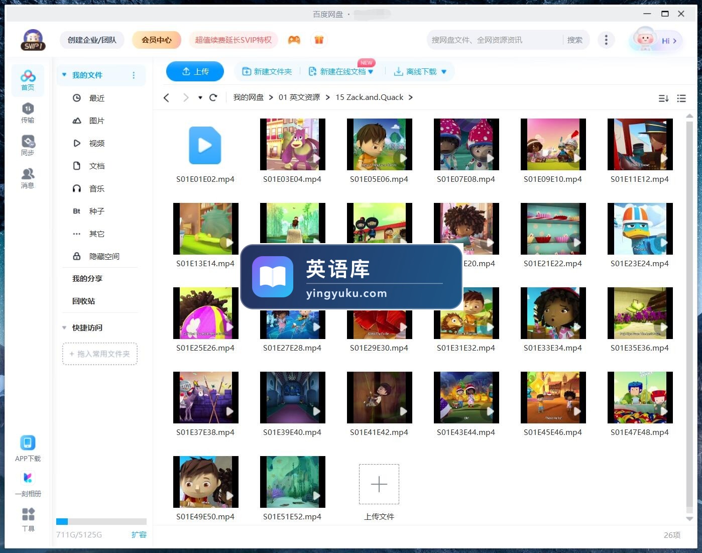Click the APP下载 icon

pyautogui.click(x=28, y=449)
